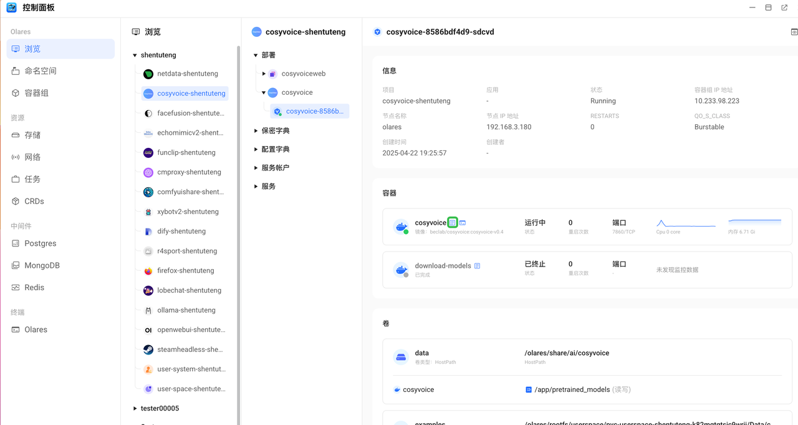This screenshot has width=798, height=425.
Task: Open logs for the cosyvoice container
Action: point(453,223)
